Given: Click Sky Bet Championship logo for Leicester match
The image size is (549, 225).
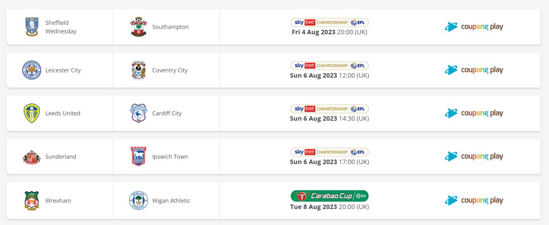Looking at the screenshot, I should tap(329, 66).
